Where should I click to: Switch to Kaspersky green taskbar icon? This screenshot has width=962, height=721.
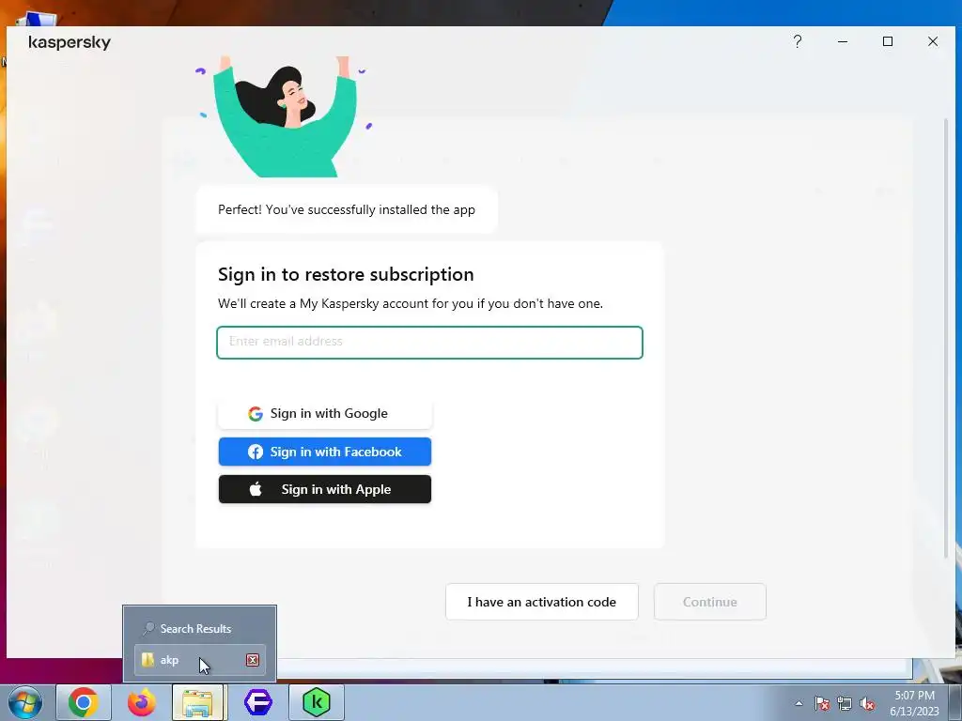317,702
